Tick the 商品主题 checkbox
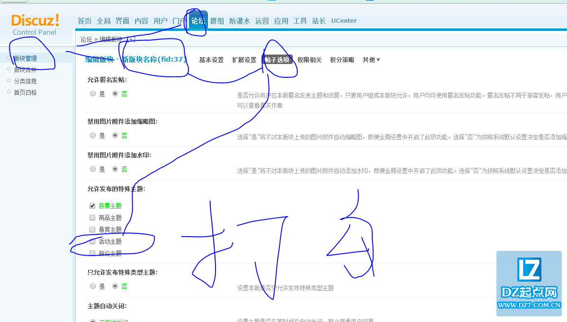Screen dimensions: 567x322 coord(92,218)
